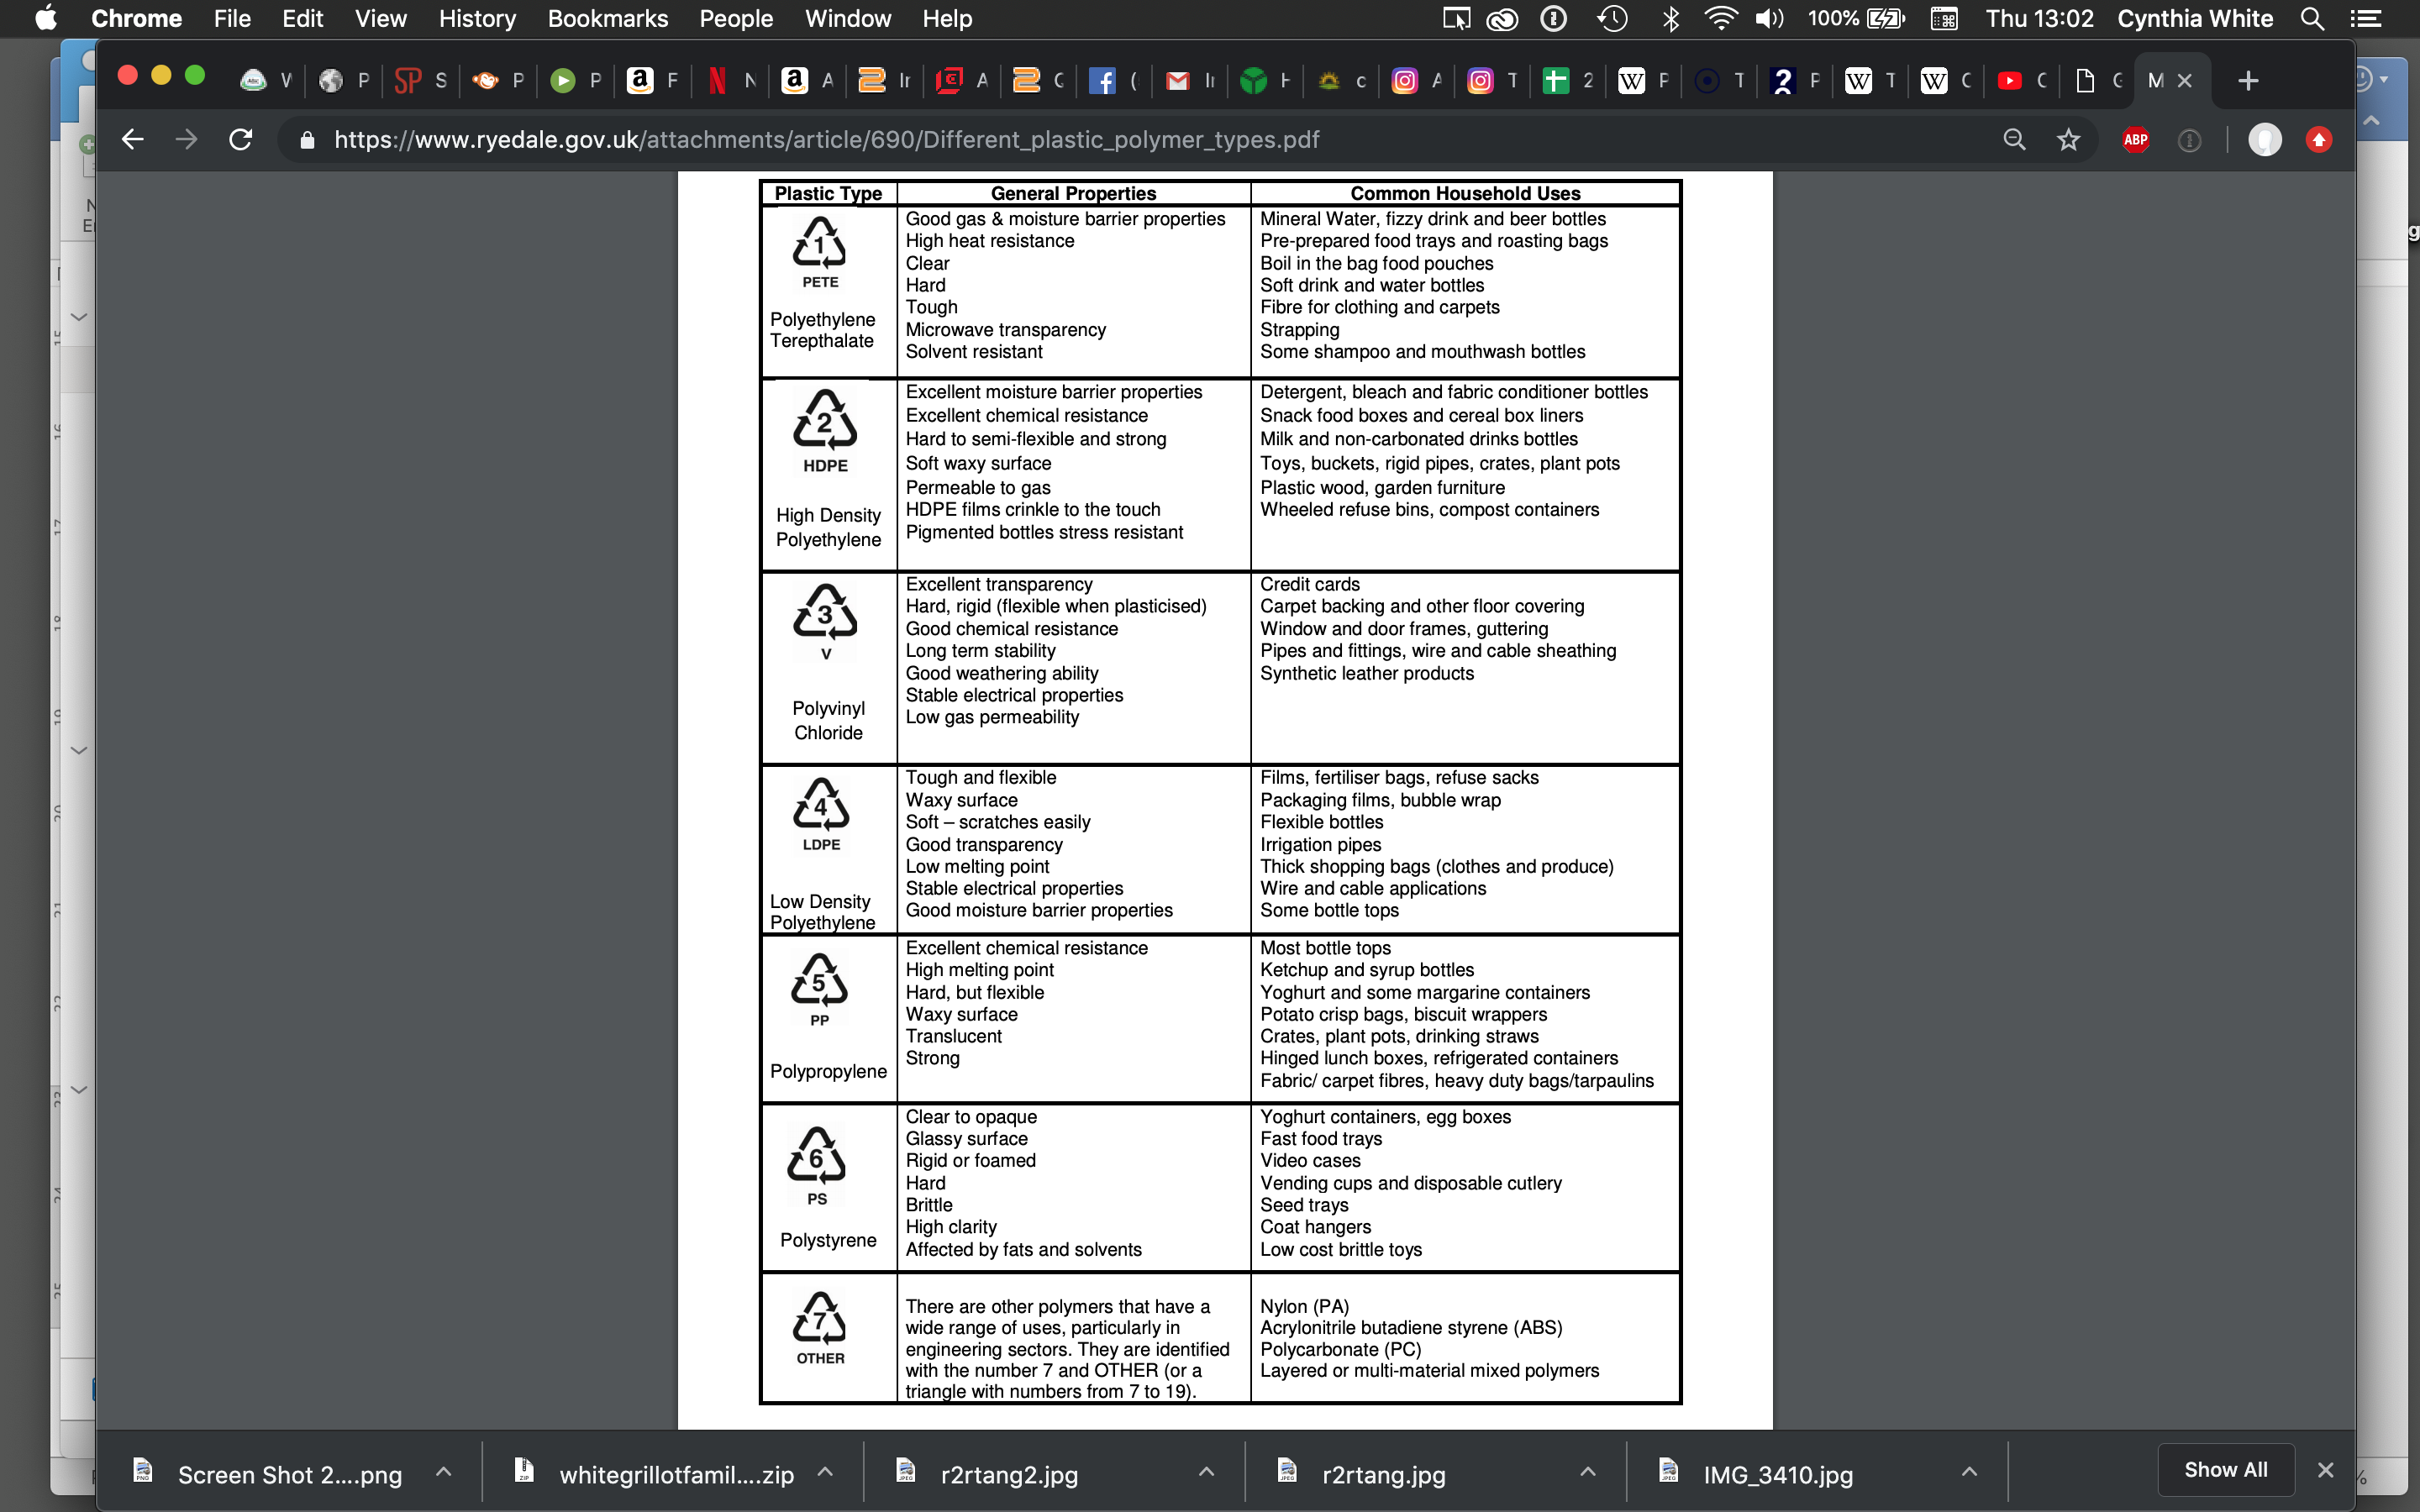The image size is (2420, 1512).
Task: Open the Window menu
Action: point(848,18)
